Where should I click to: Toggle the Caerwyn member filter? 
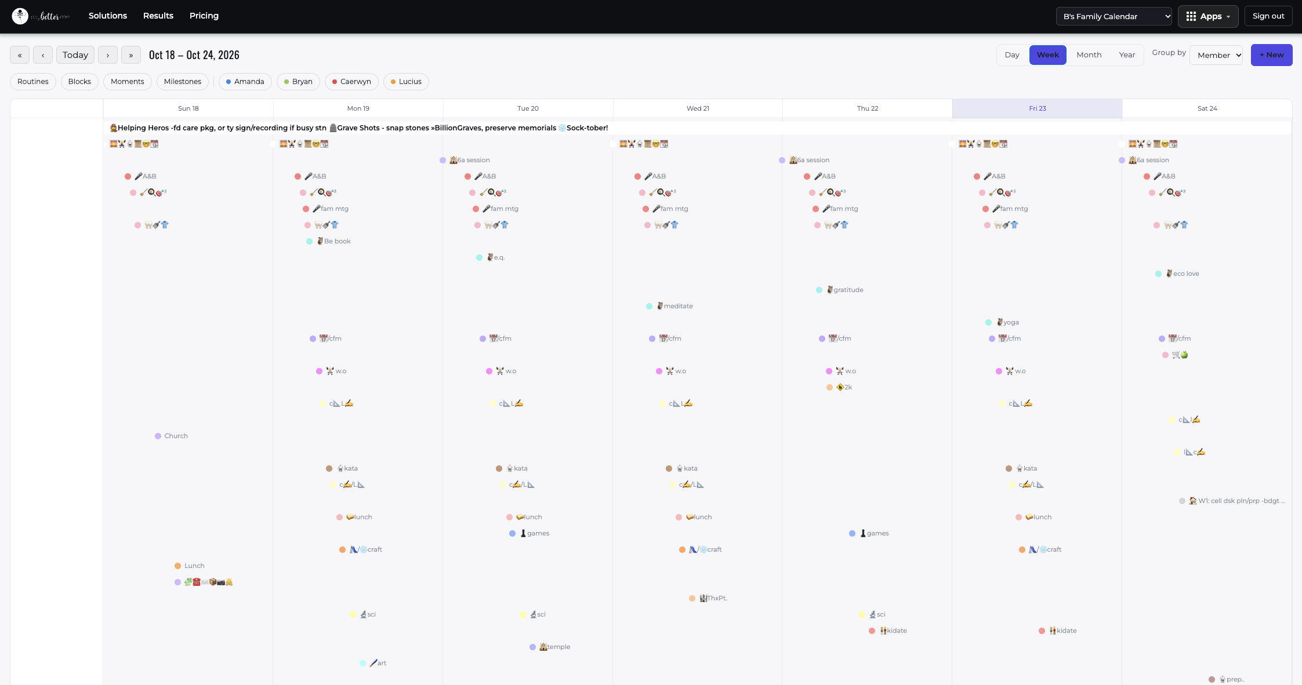[x=351, y=82]
